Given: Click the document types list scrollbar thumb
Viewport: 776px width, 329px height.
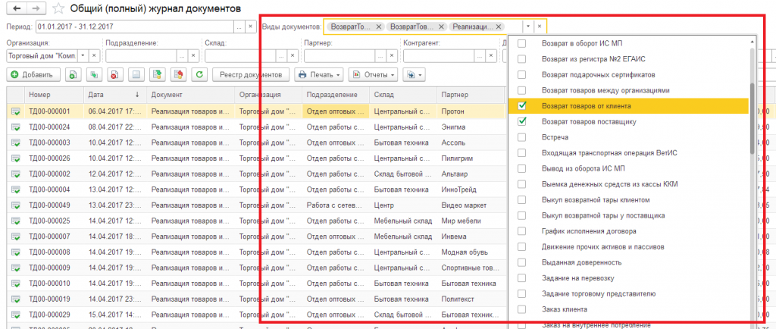Looking at the screenshot, I should tap(753, 117).
